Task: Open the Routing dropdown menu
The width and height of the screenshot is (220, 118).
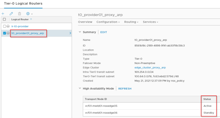Action: point(131,22)
